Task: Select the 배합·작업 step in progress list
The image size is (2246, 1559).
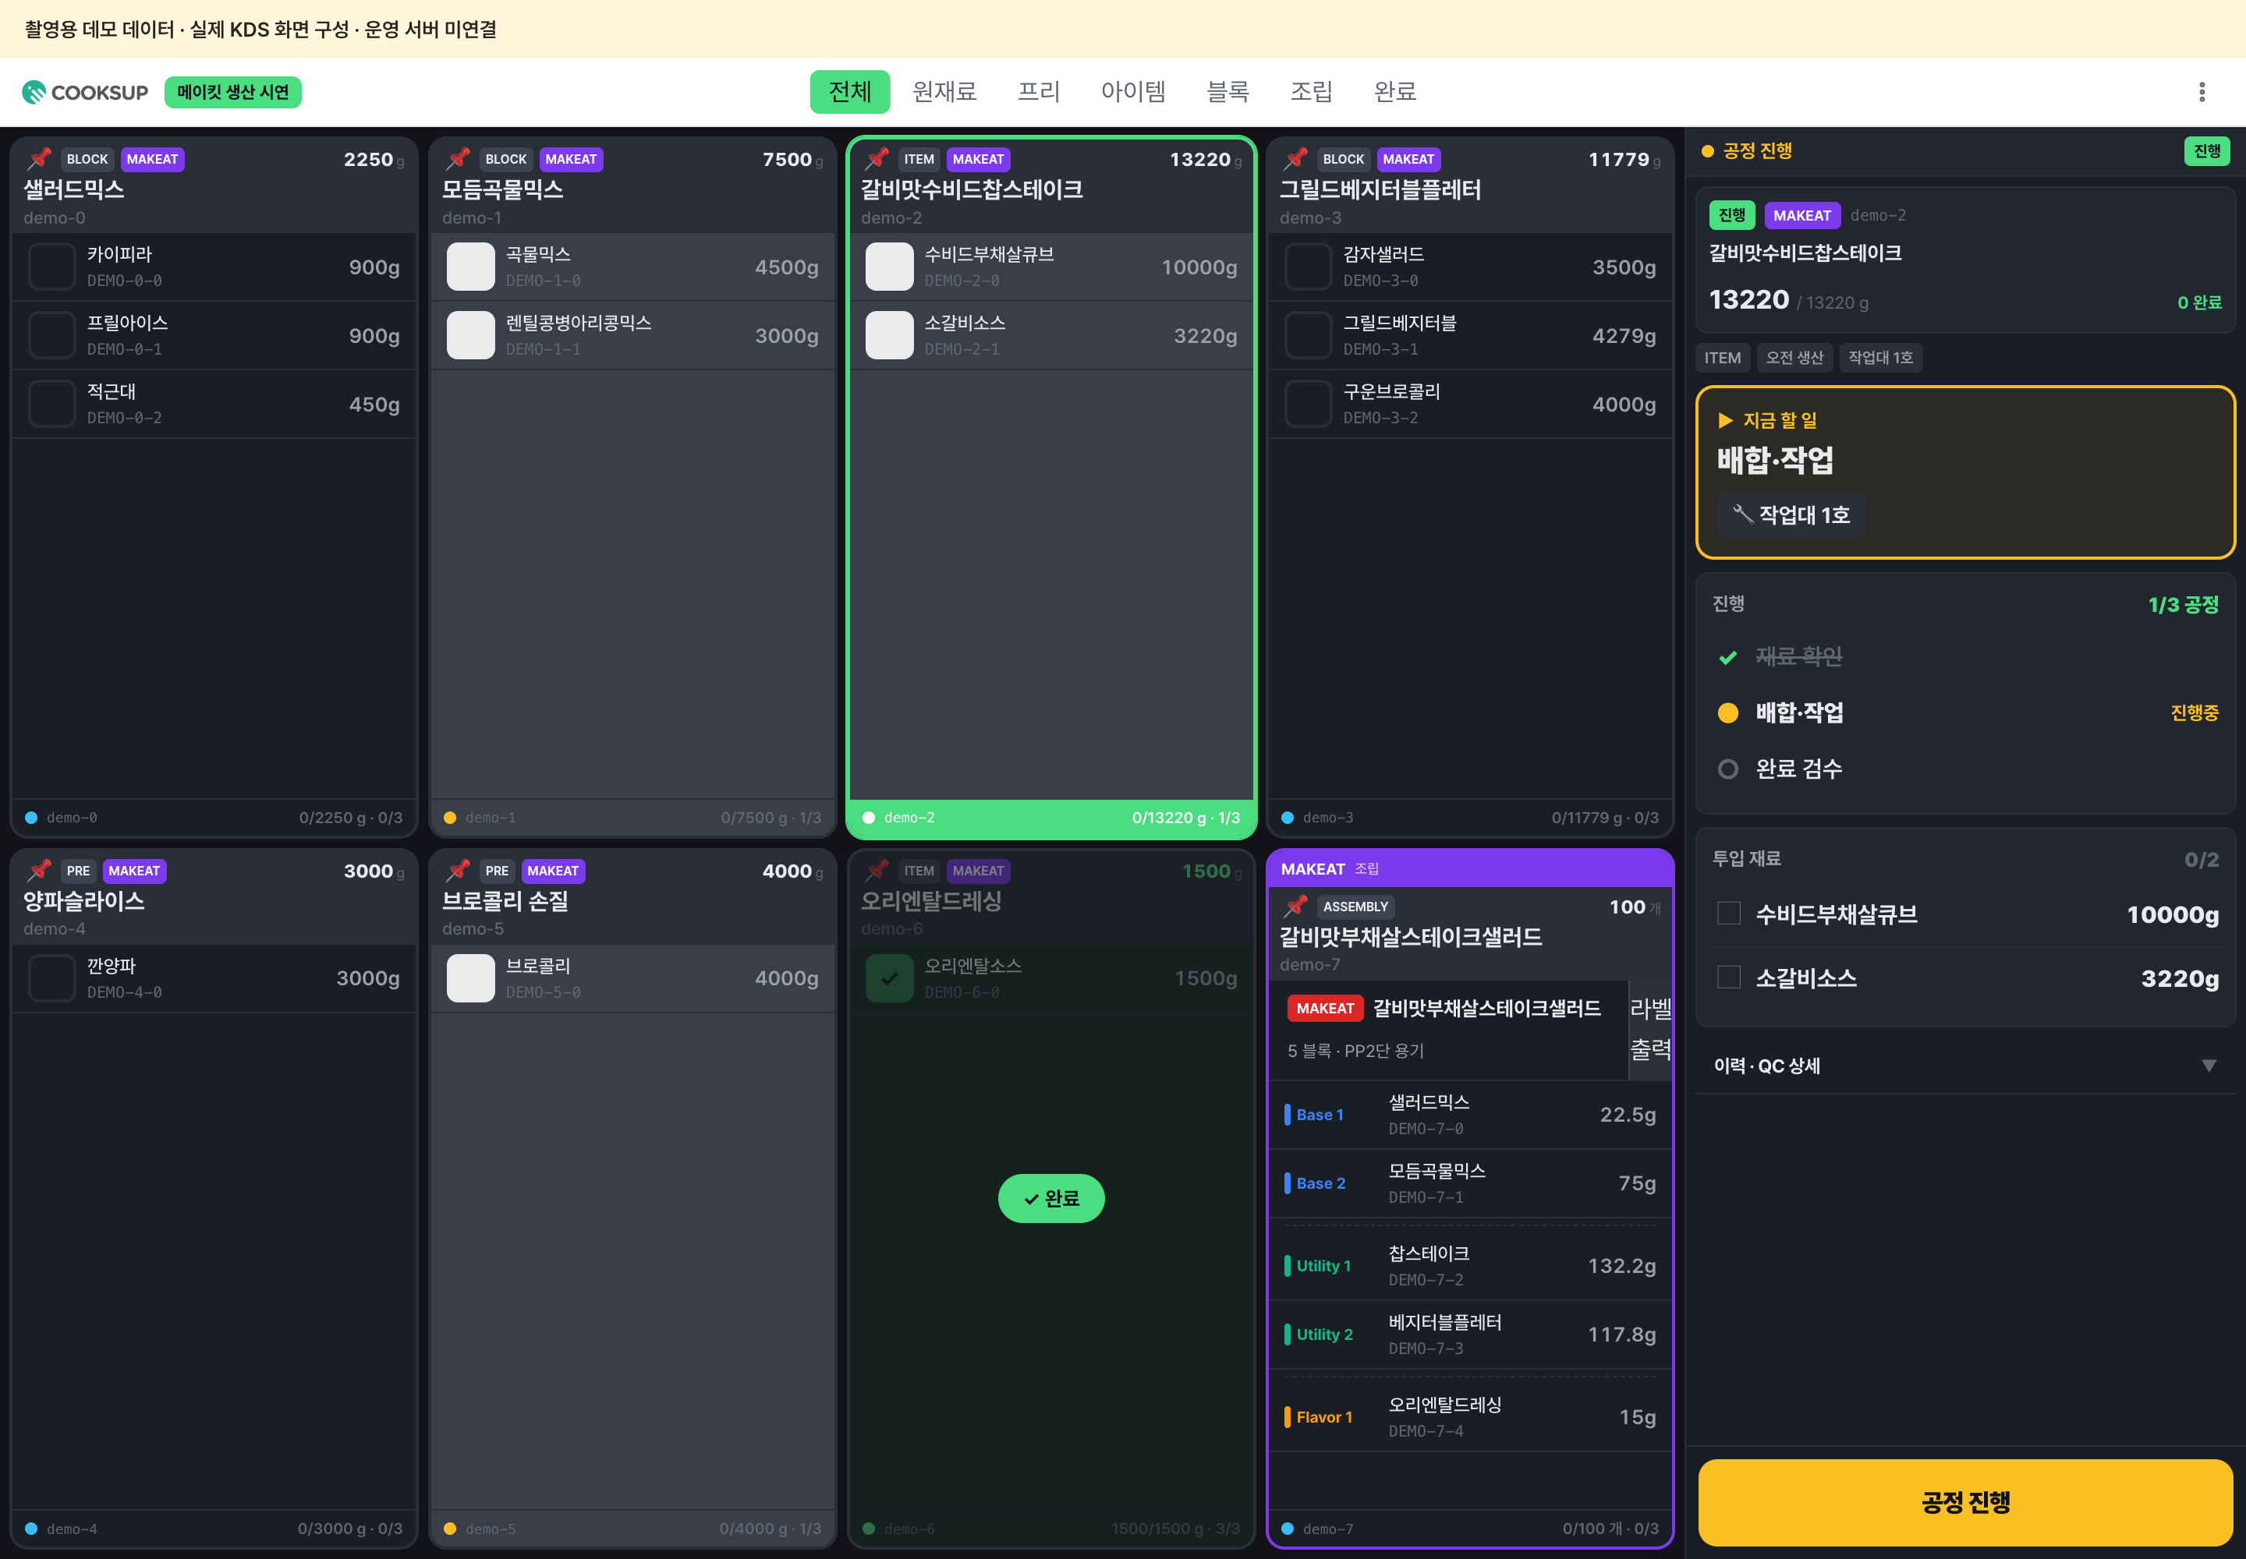Action: point(1965,712)
